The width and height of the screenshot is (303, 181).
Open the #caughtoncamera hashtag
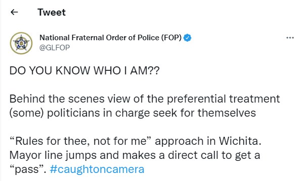point(97,169)
